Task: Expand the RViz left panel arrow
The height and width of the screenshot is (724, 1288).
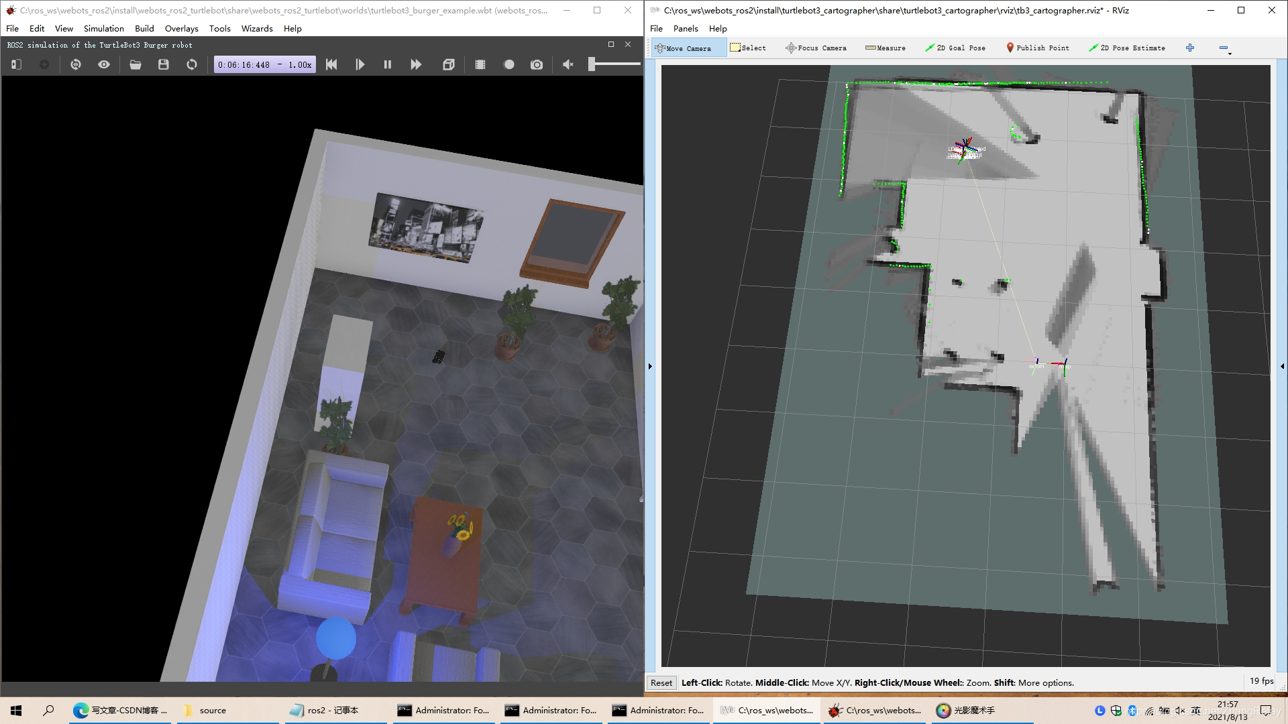Action: coord(649,366)
